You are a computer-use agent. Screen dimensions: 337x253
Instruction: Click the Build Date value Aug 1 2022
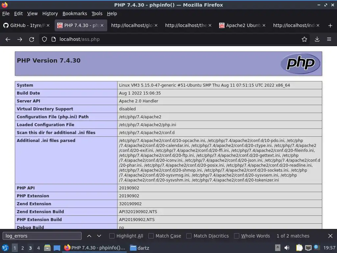(x=140, y=93)
